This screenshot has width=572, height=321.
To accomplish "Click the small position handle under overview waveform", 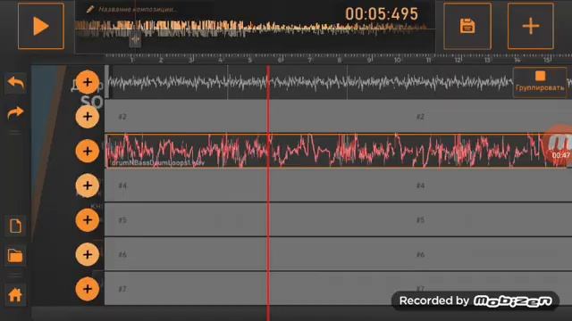I will [135, 39].
